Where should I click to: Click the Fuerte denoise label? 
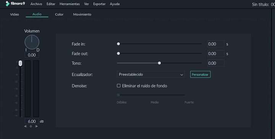click(x=189, y=102)
